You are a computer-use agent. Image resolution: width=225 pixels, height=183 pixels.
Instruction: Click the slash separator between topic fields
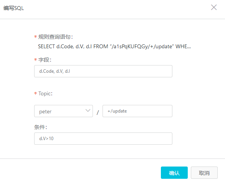[98, 113]
